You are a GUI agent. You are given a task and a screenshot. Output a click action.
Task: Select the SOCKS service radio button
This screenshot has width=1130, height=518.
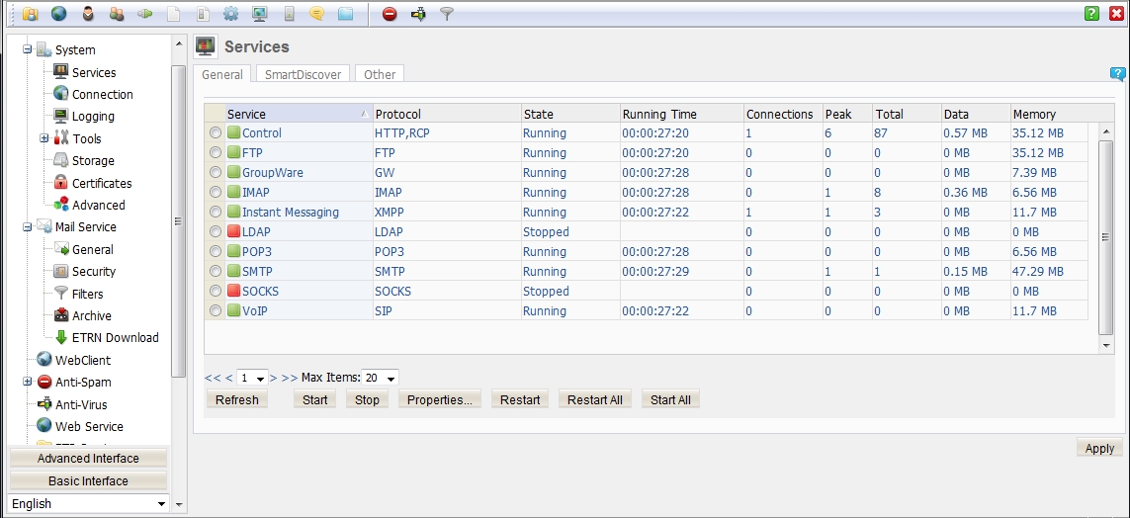tap(215, 292)
